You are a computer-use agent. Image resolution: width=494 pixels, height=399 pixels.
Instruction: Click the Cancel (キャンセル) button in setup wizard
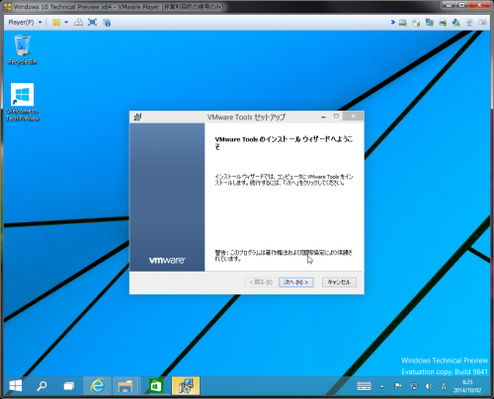click(x=339, y=282)
